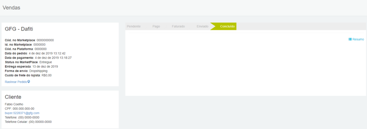Click the GFG - Dafiti heading

pos(19,29)
